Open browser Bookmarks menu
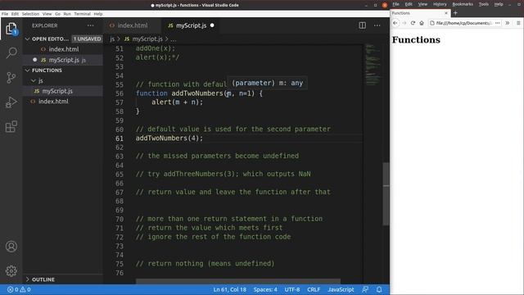524x295 pixels. [x=463, y=4]
